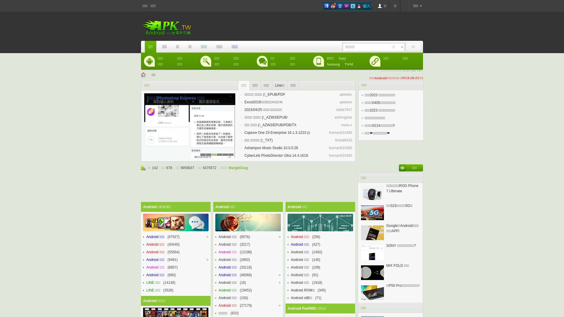564x317 pixels.
Task: Open Android Pad/MID section header
Action: pyautogui.click(x=307, y=308)
